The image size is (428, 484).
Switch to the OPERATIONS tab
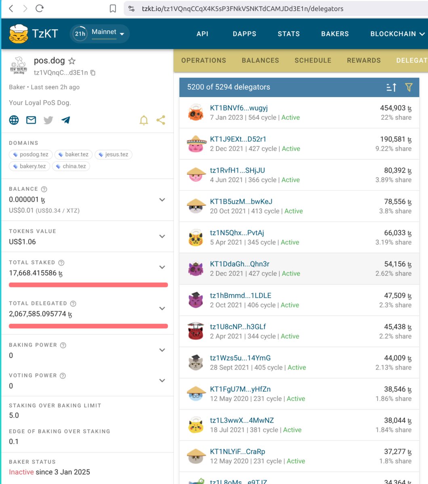204,60
